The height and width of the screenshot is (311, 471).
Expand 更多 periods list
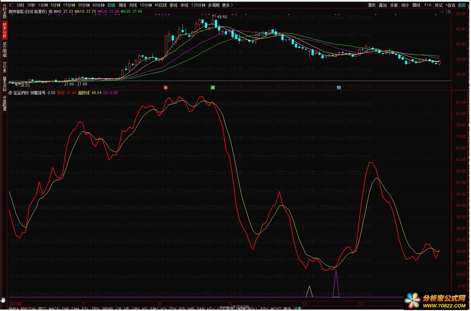click(x=227, y=5)
